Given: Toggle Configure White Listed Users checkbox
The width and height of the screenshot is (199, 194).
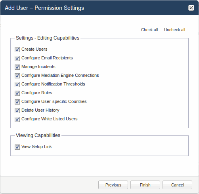Looking at the screenshot, I should pyautogui.click(x=17, y=119).
